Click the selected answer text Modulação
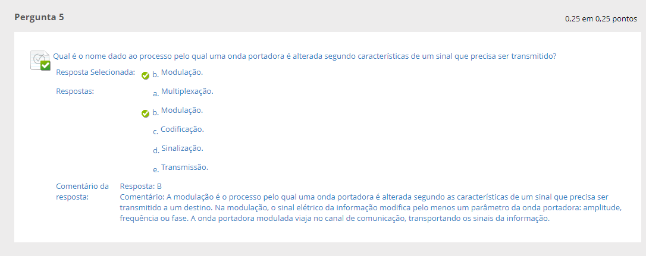This screenshot has height=256, width=646. click(x=181, y=72)
